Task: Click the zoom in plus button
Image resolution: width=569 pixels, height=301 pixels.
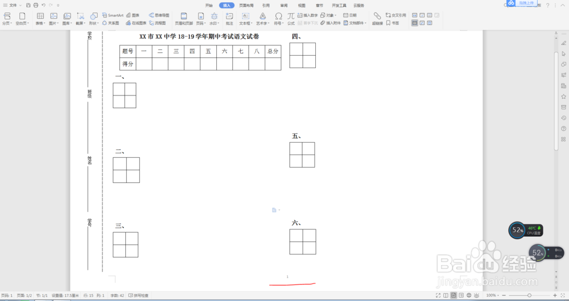Action: [x=555, y=295]
